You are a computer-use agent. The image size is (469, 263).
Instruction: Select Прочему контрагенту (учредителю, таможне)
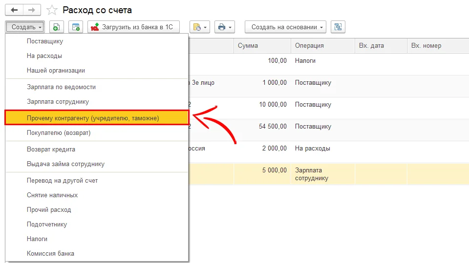pos(93,118)
